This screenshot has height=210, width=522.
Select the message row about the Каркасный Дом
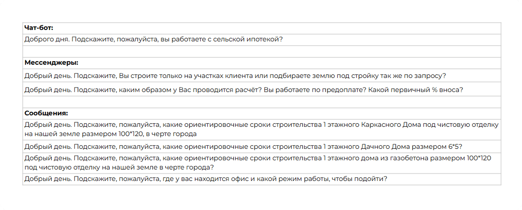[x=261, y=129]
